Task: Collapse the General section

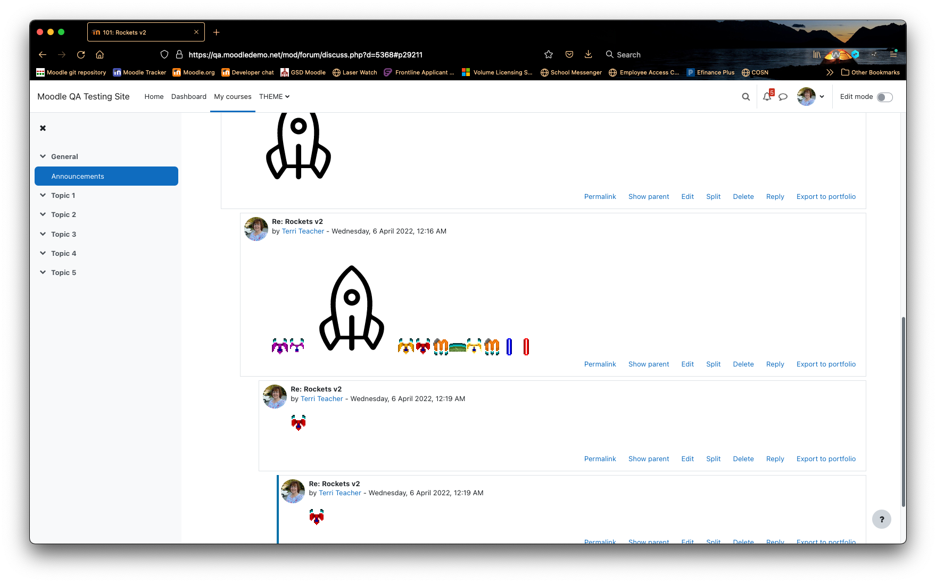Action: coord(43,156)
